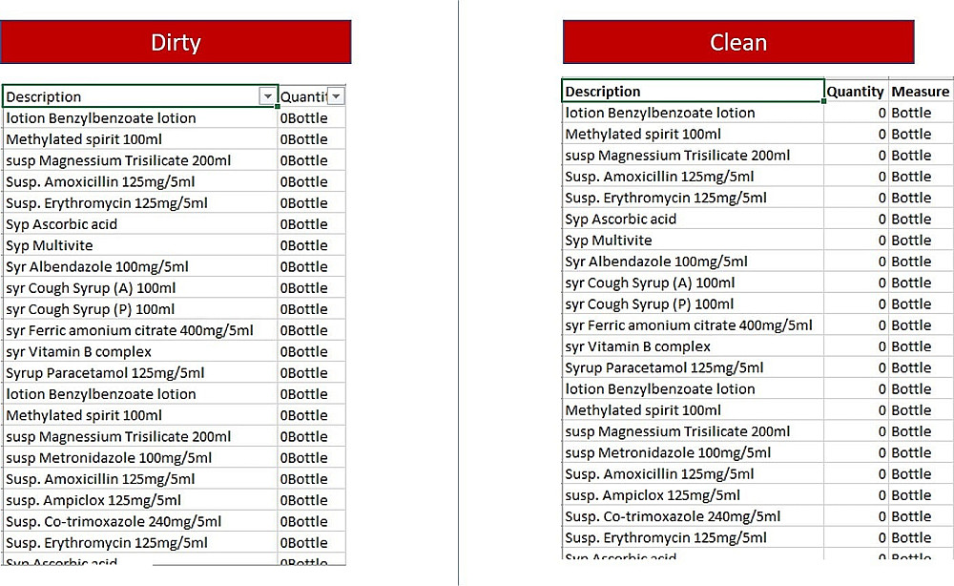Select Syrup Paracetamol 125mg/5ml in Dirty table
Viewport: 954px width, 586px height.
pos(140,372)
